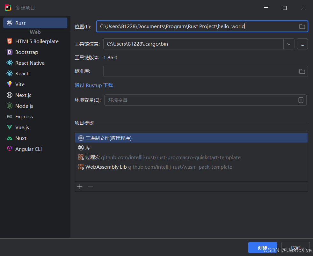Click the WebAssembly Lib template git icon
Viewport: 313px width, 256px height.
tap(81, 167)
